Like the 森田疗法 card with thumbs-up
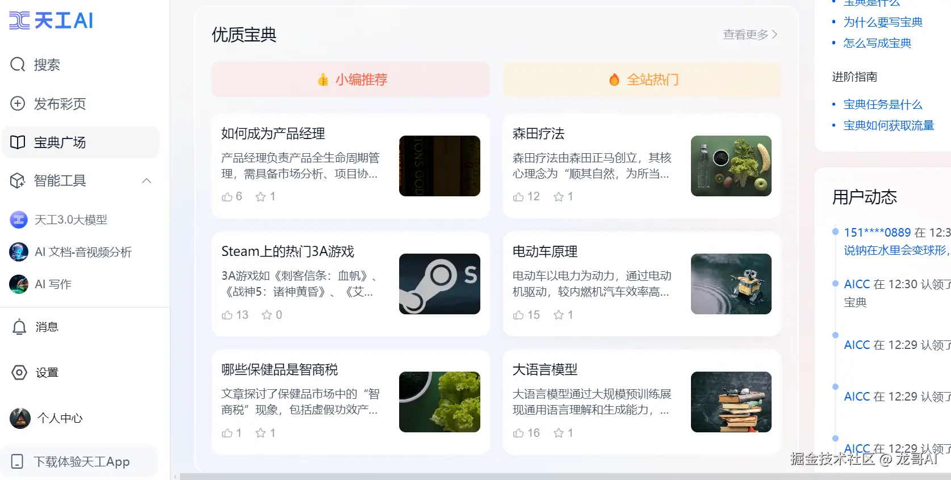951x480 pixels. (518, 197)
